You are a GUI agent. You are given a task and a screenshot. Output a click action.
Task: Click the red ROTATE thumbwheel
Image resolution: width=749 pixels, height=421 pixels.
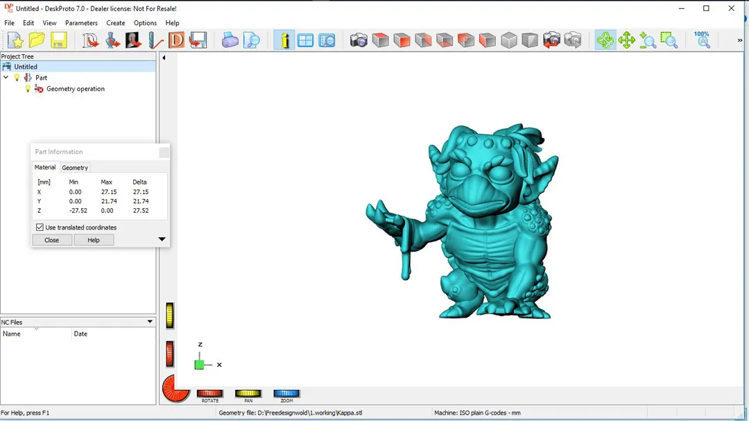click(x=209, y=393)
